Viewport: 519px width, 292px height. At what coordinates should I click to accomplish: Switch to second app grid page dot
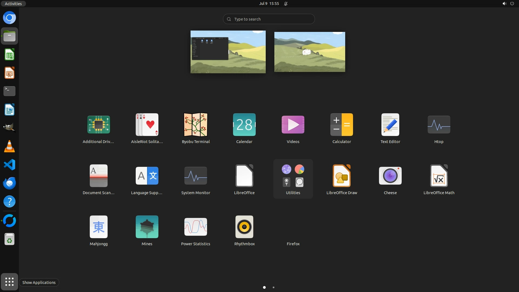274,287
